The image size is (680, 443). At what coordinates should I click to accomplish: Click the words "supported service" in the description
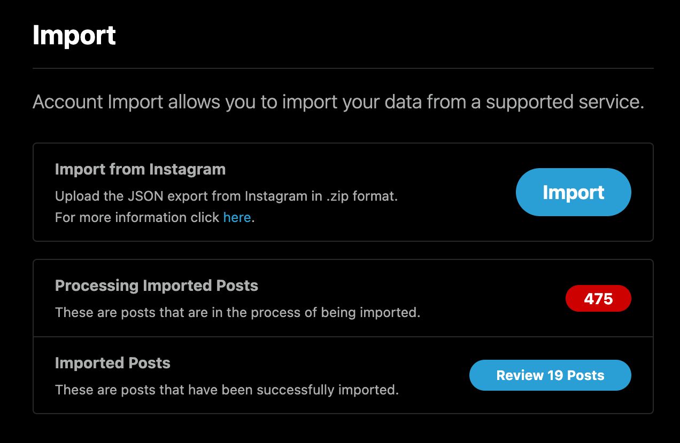[564, 101]
